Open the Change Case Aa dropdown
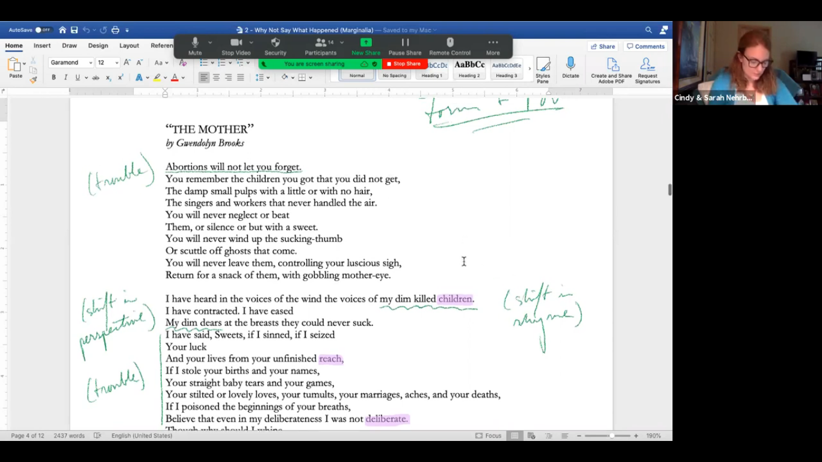The height and width of the screenshot is (462, 822). tap(161, 63)
